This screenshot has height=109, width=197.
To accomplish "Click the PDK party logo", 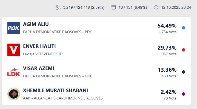I will (x=14, y=28).
